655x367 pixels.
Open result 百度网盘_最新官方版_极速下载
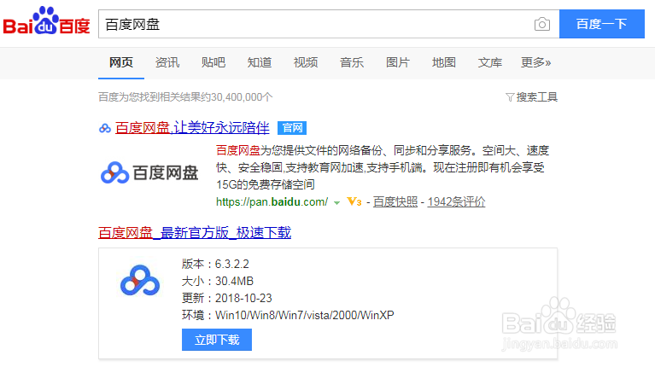point(195,232)
